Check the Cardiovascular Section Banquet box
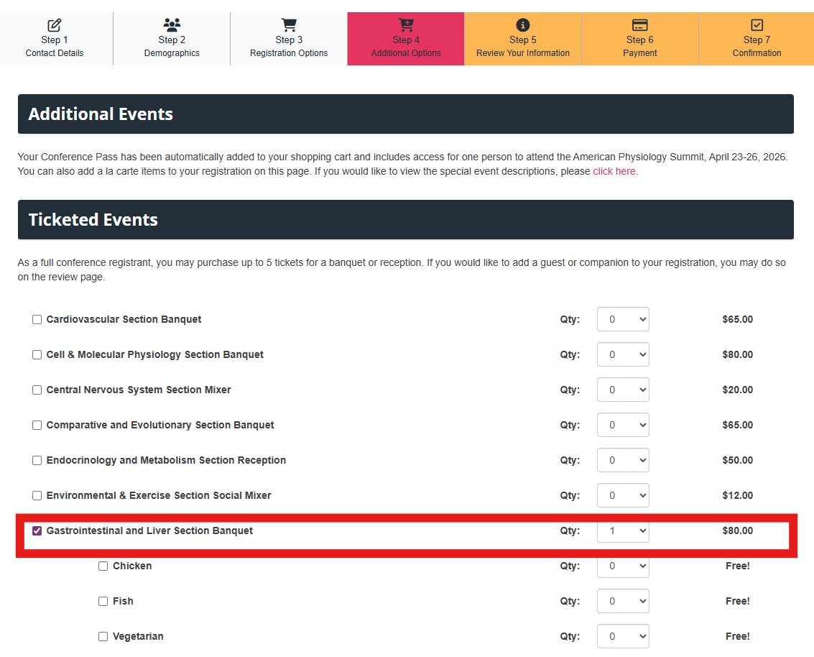The height and width of the screenshot is (657, 814). pyautogui.click(x=37, y=319)
